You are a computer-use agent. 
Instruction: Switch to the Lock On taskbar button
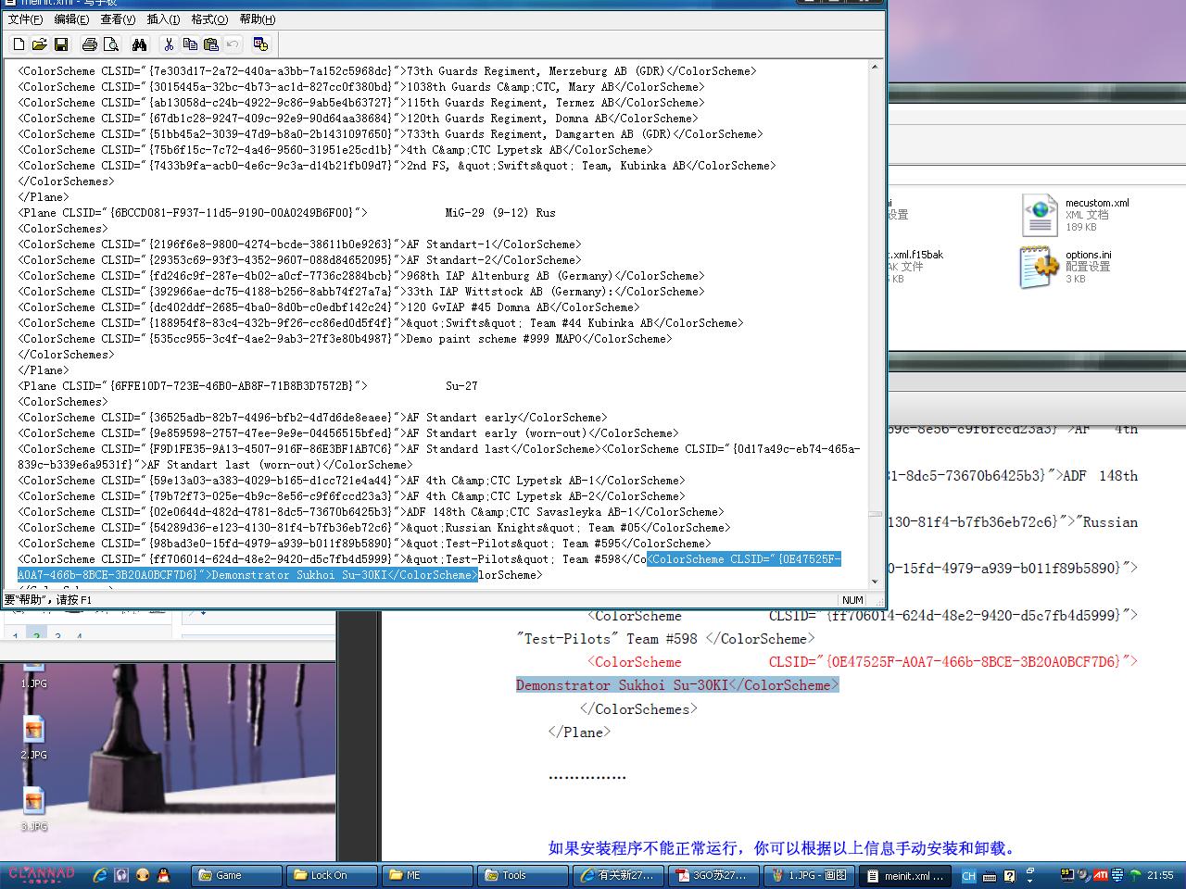[x=332, y=875]
